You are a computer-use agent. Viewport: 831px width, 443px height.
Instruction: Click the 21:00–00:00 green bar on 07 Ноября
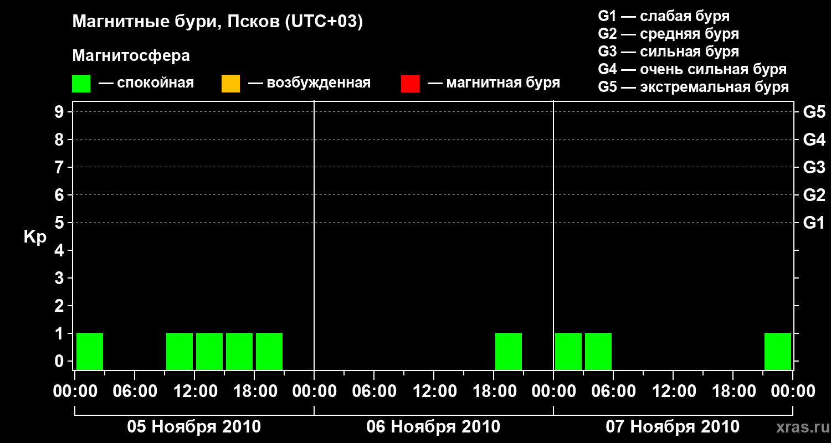[x=778, y=351]
